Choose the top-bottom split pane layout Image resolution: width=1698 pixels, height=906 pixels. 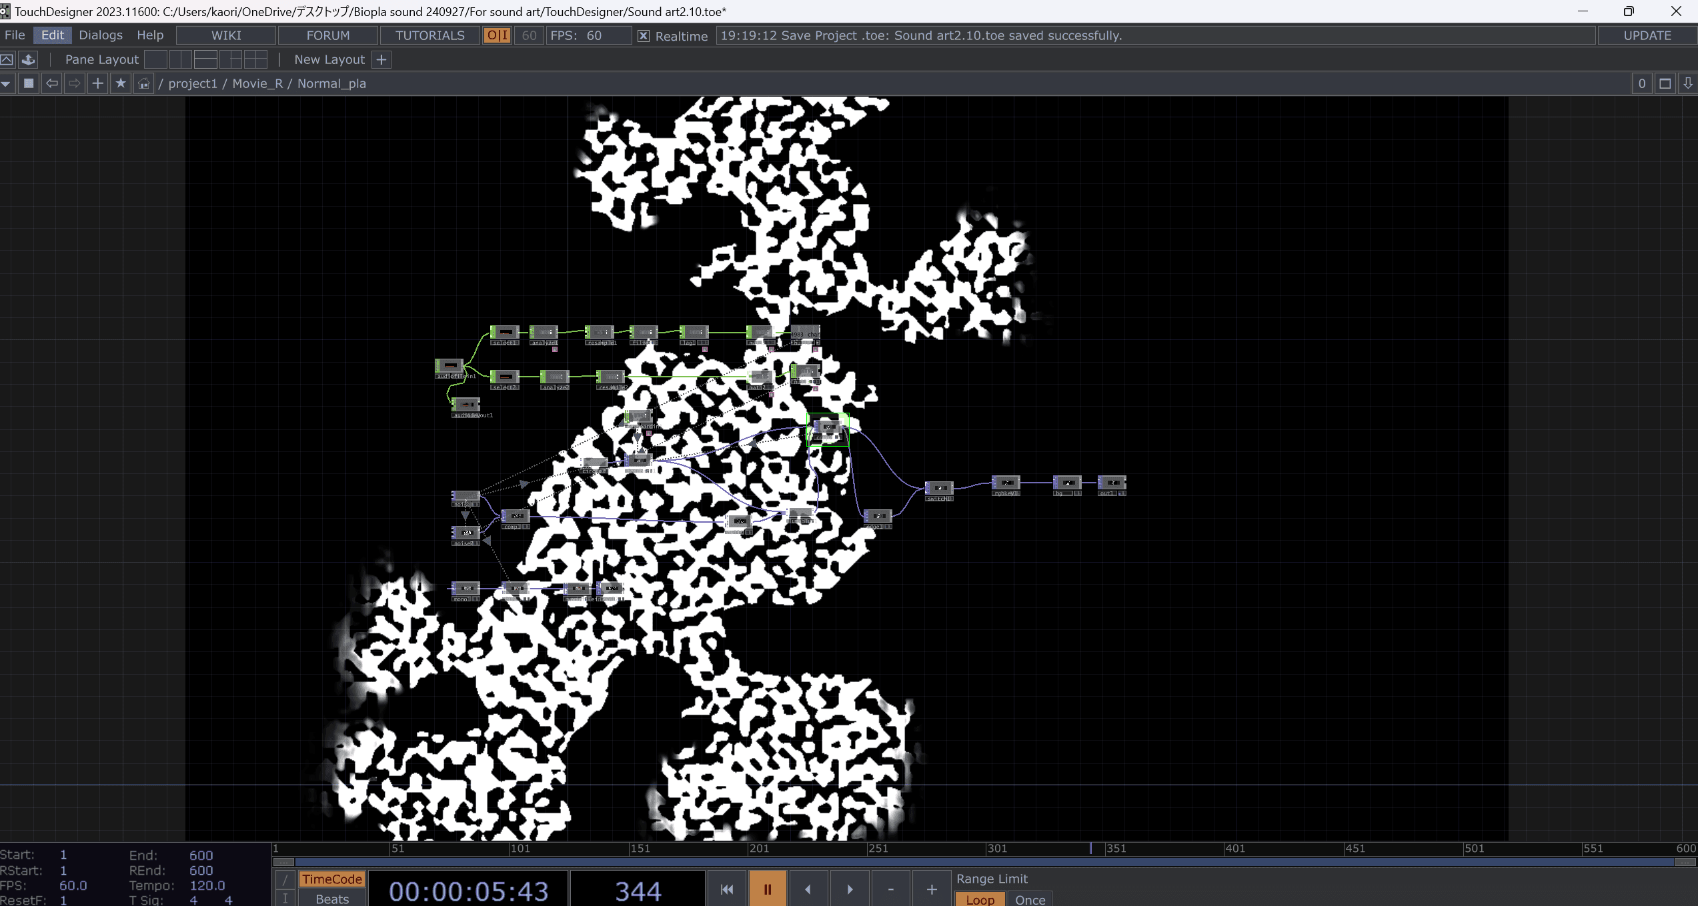(x=205, y=59)
